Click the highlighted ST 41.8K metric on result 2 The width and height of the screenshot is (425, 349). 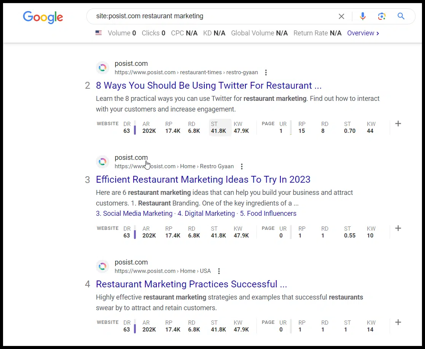click(x=220, y=127)
